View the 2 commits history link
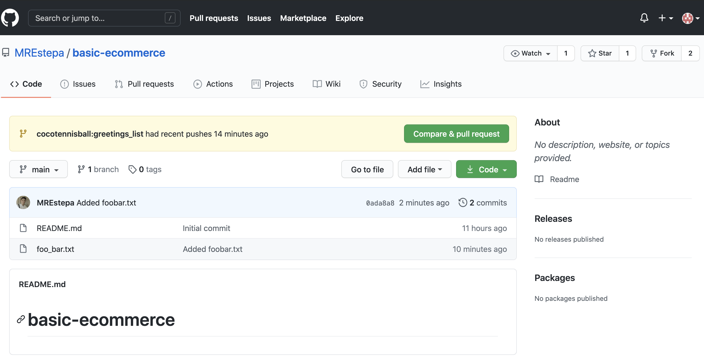 tap(483, 203)
